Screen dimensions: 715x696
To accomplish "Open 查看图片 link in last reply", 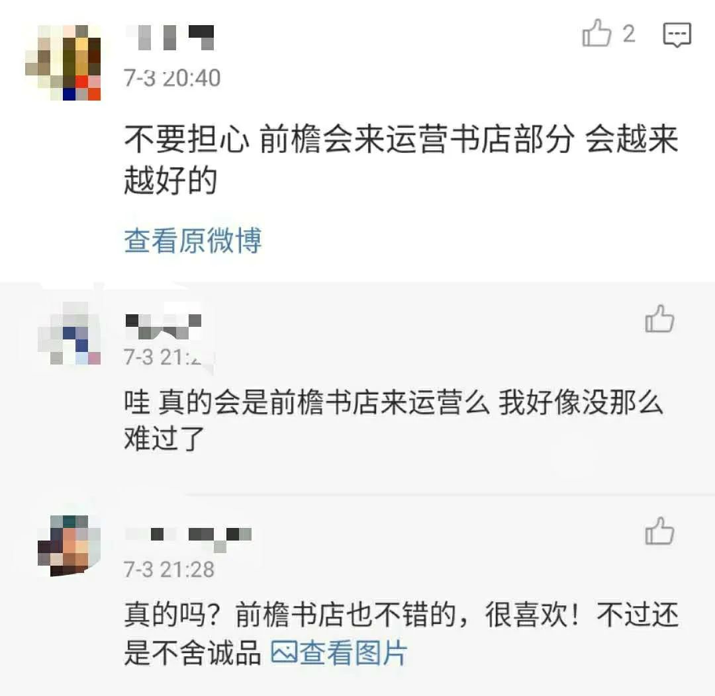I will [x=354, y=653].
